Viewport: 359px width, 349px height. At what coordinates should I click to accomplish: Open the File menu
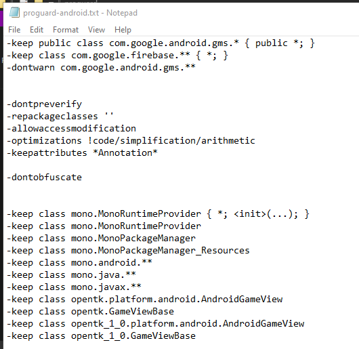(14, 30)
